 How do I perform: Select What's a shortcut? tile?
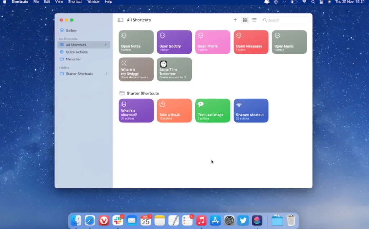point(136,111)
